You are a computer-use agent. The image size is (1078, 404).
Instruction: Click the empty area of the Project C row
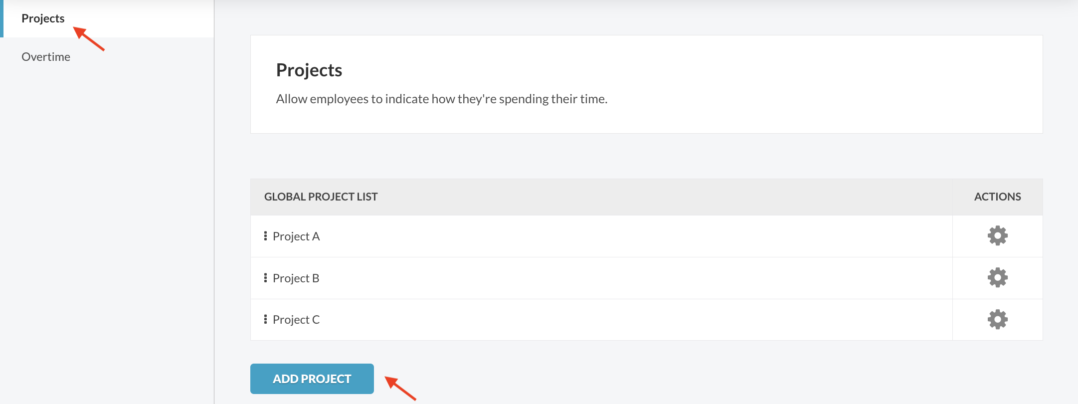(x=633, y=320)
